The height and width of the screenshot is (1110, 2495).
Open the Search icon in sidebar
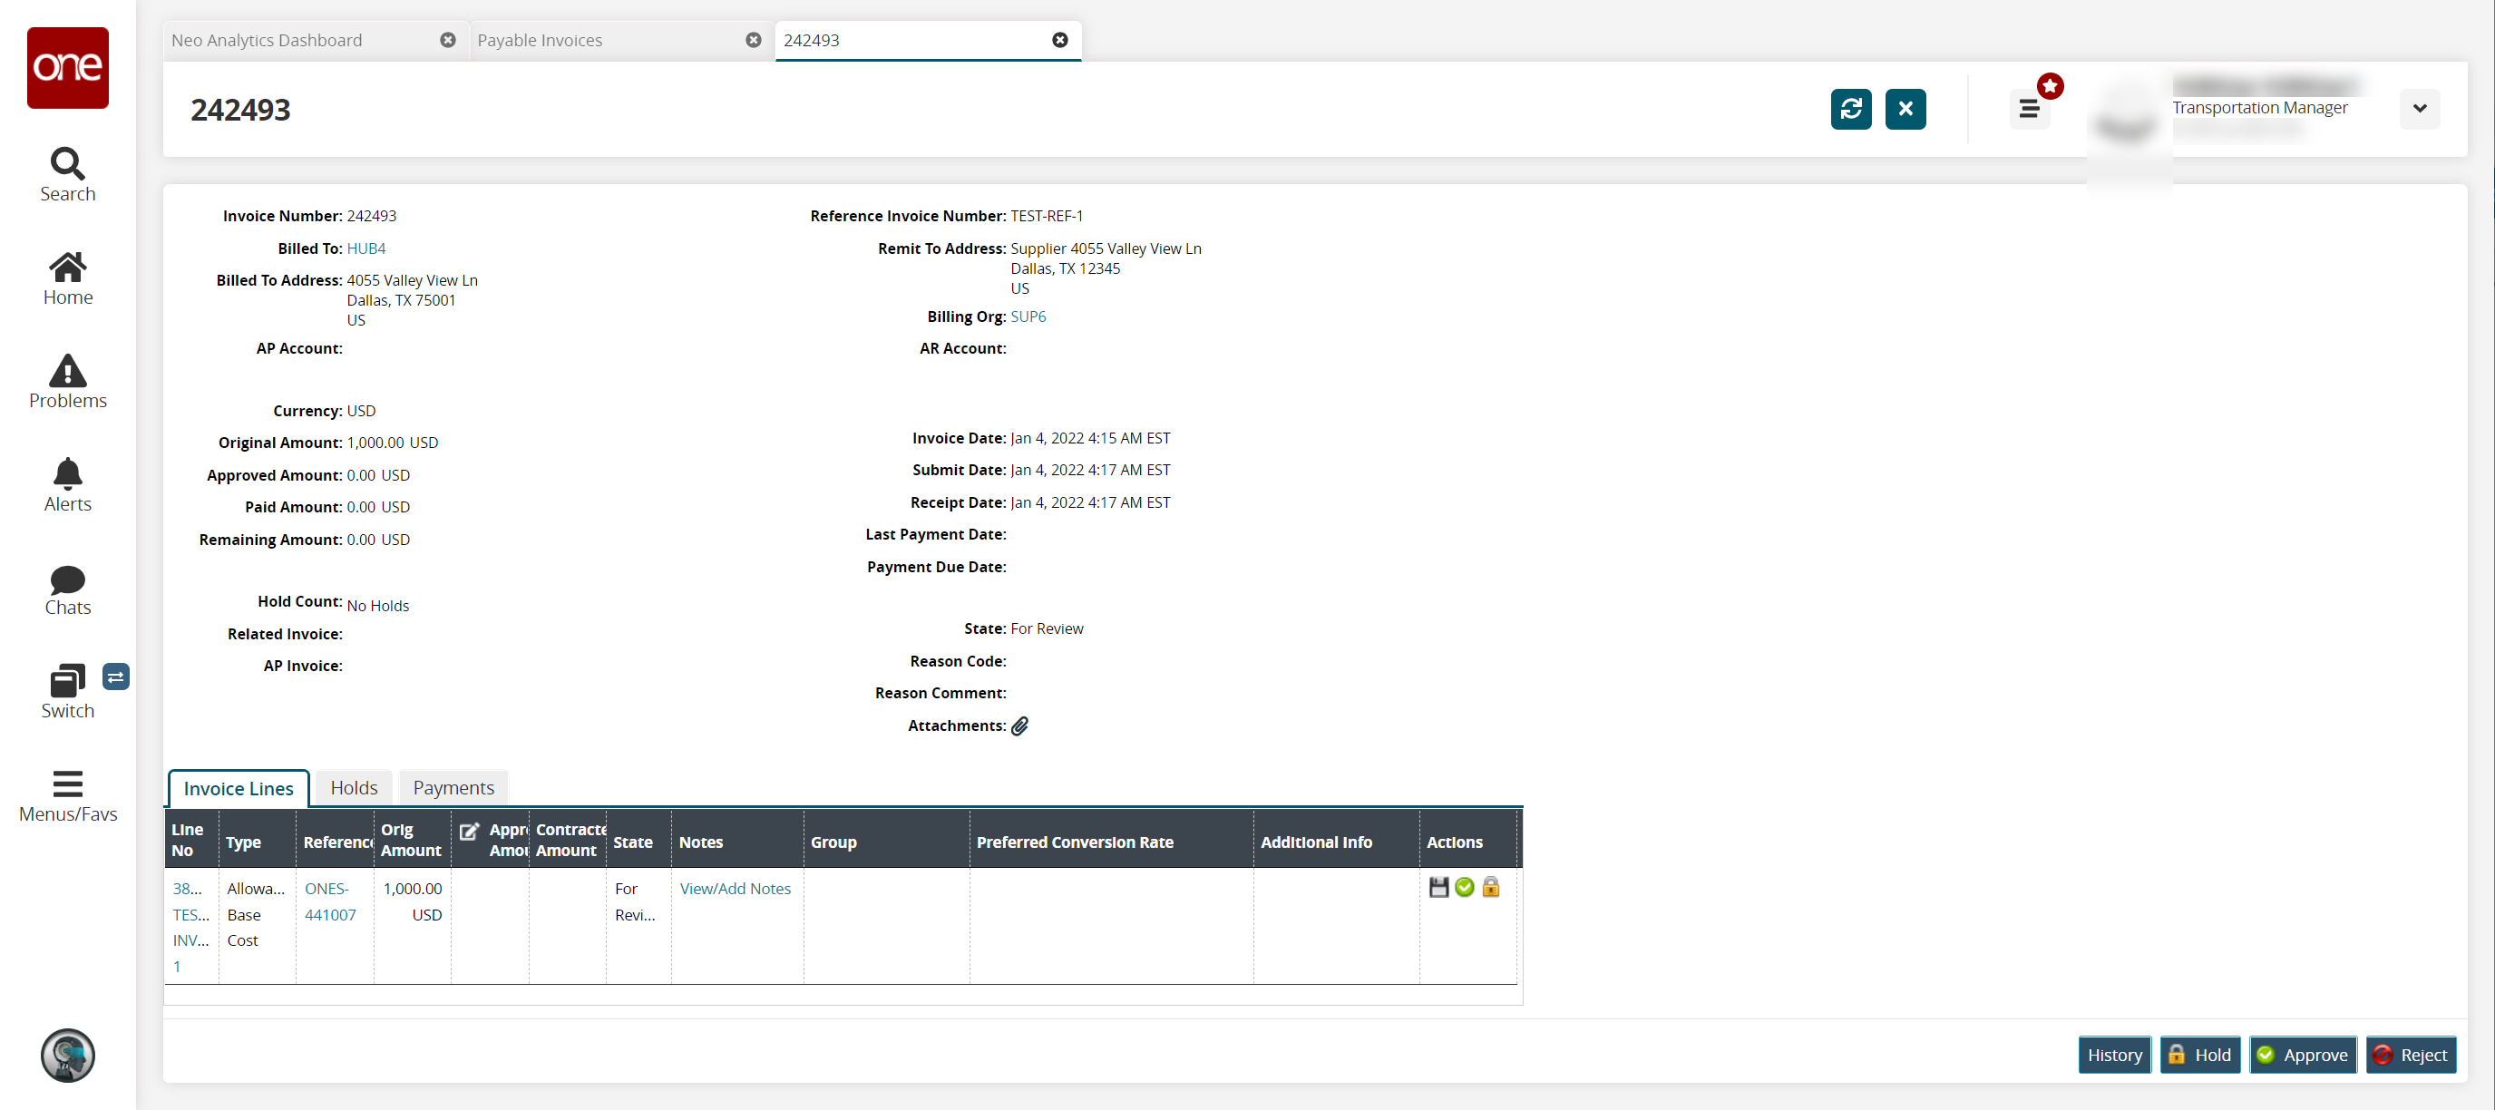click(68, 174)
